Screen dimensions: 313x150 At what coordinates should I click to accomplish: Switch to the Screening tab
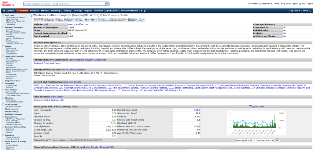point(56,11)
